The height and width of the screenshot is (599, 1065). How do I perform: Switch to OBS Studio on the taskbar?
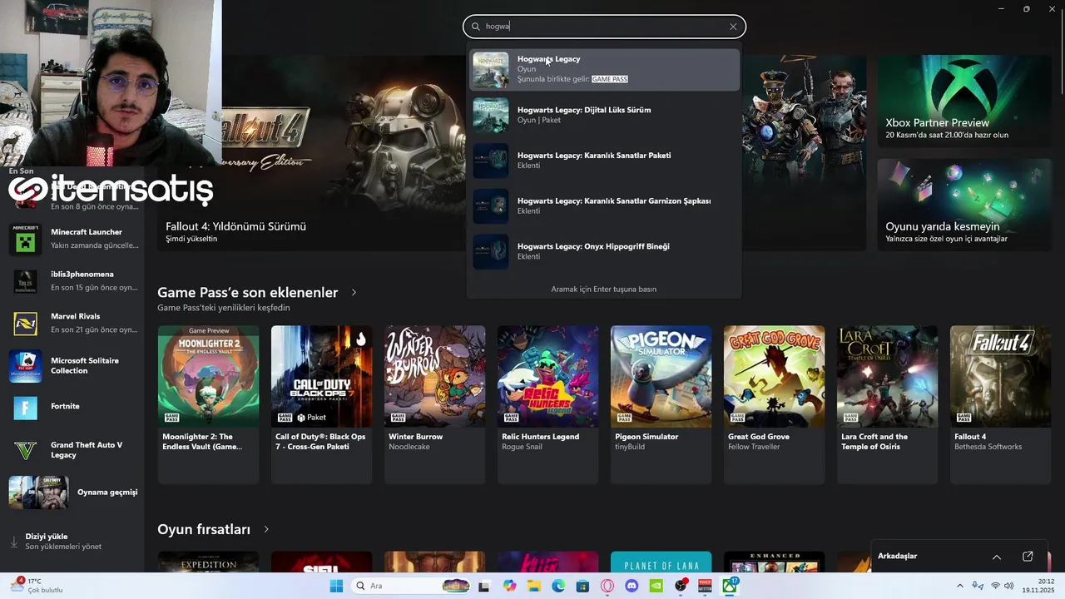point(681,586)
